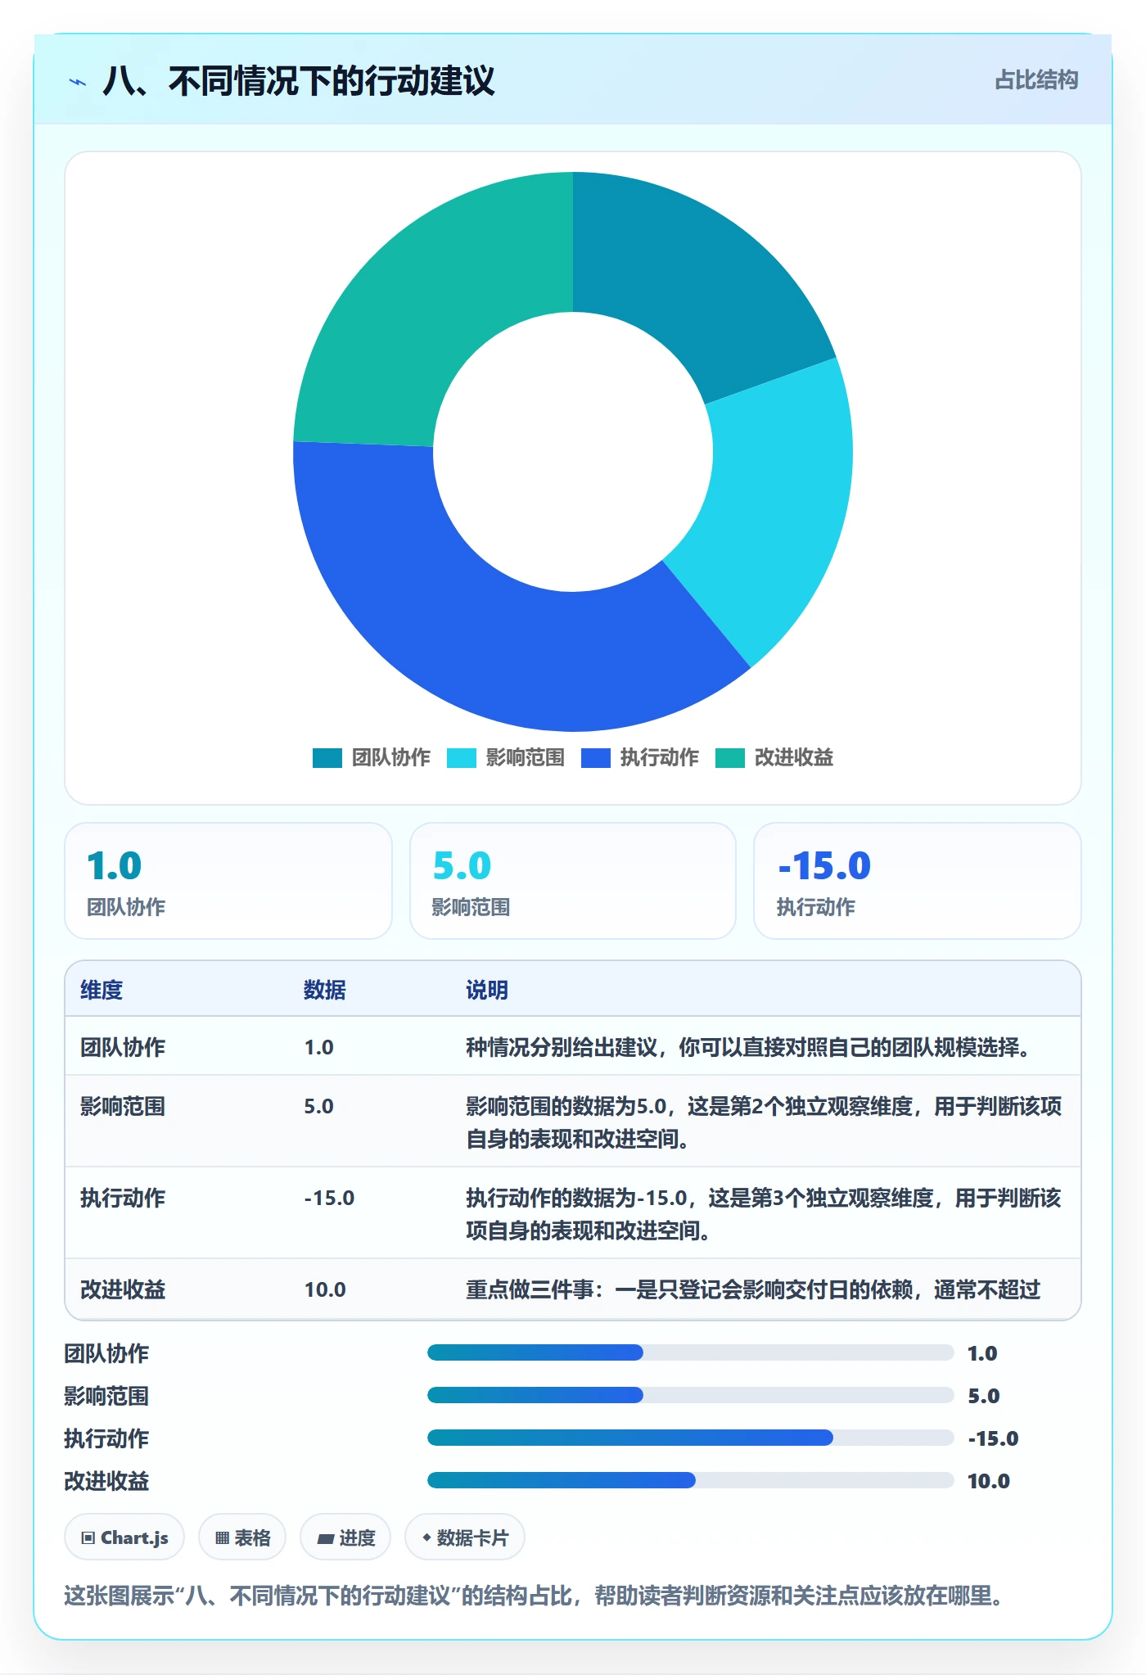Click the 占比结构 label in the header

pyautogui.click(x=1036, y=80)
